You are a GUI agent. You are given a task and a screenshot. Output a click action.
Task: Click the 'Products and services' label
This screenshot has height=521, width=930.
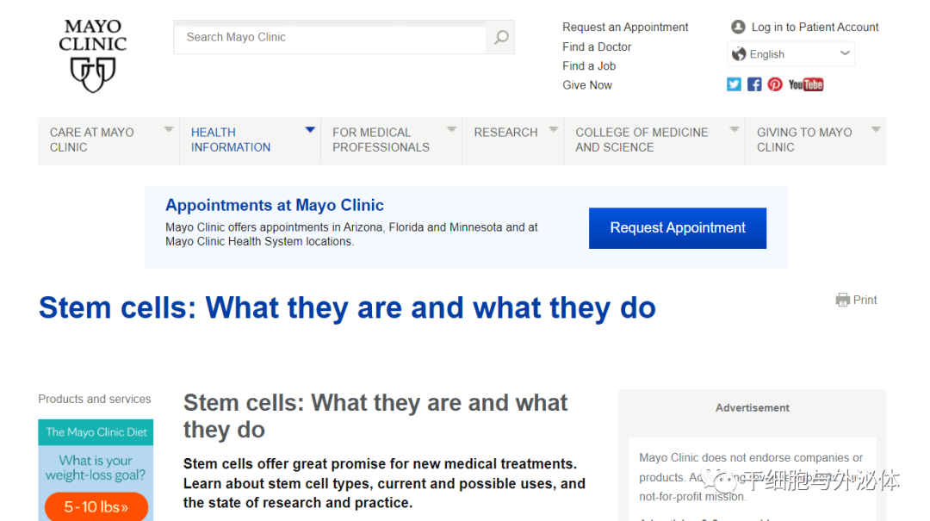[x=95, y=399]
